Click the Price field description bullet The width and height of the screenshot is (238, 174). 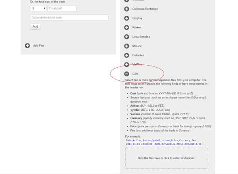(x=171, y=126)
